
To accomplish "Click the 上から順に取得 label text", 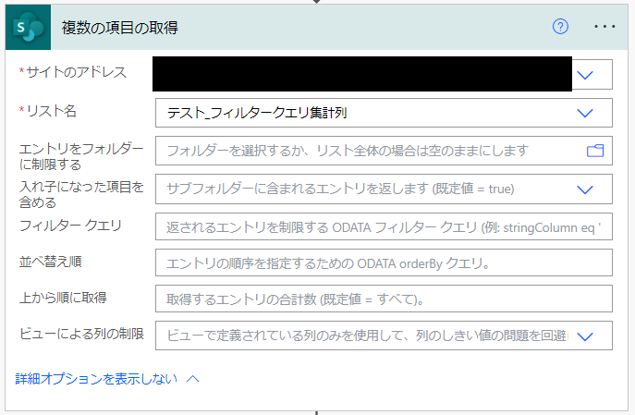I will click(x=63, y=298).
